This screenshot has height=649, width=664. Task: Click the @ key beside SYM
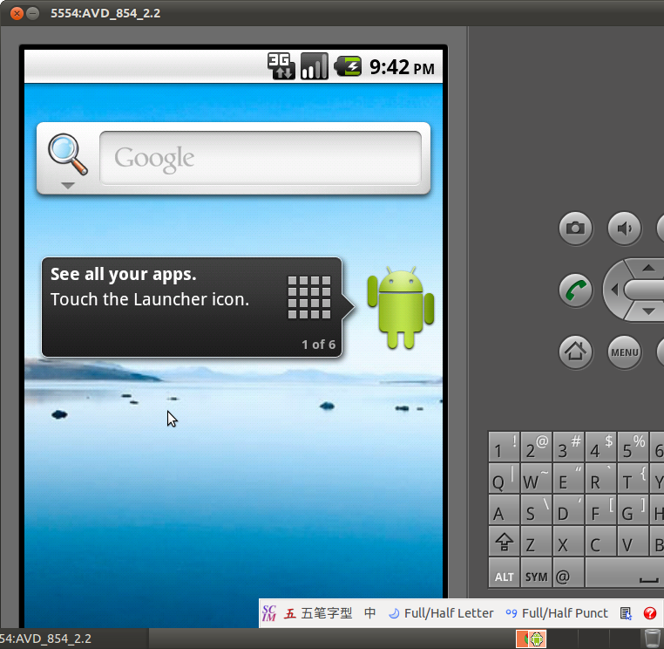(568, 572)
